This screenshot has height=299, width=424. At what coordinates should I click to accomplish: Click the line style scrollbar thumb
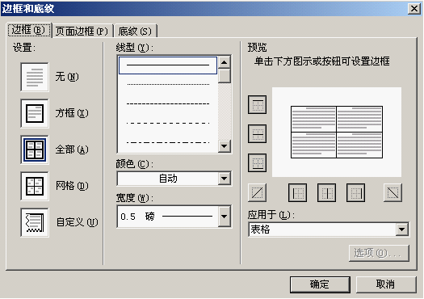225,76
